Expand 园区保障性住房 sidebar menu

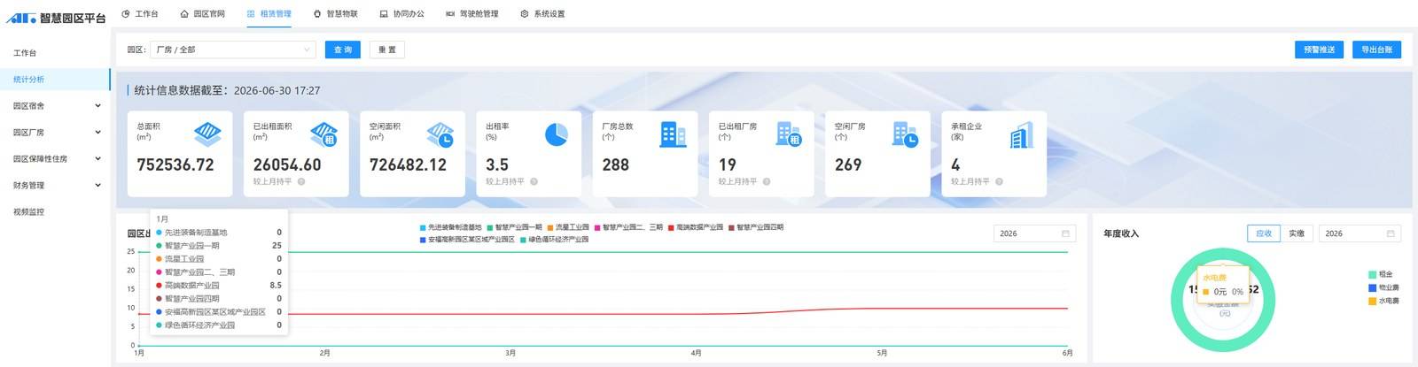point(55,158)
